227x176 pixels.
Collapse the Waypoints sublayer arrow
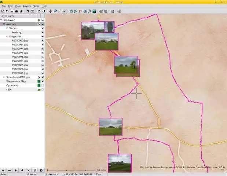click(7, 36)
